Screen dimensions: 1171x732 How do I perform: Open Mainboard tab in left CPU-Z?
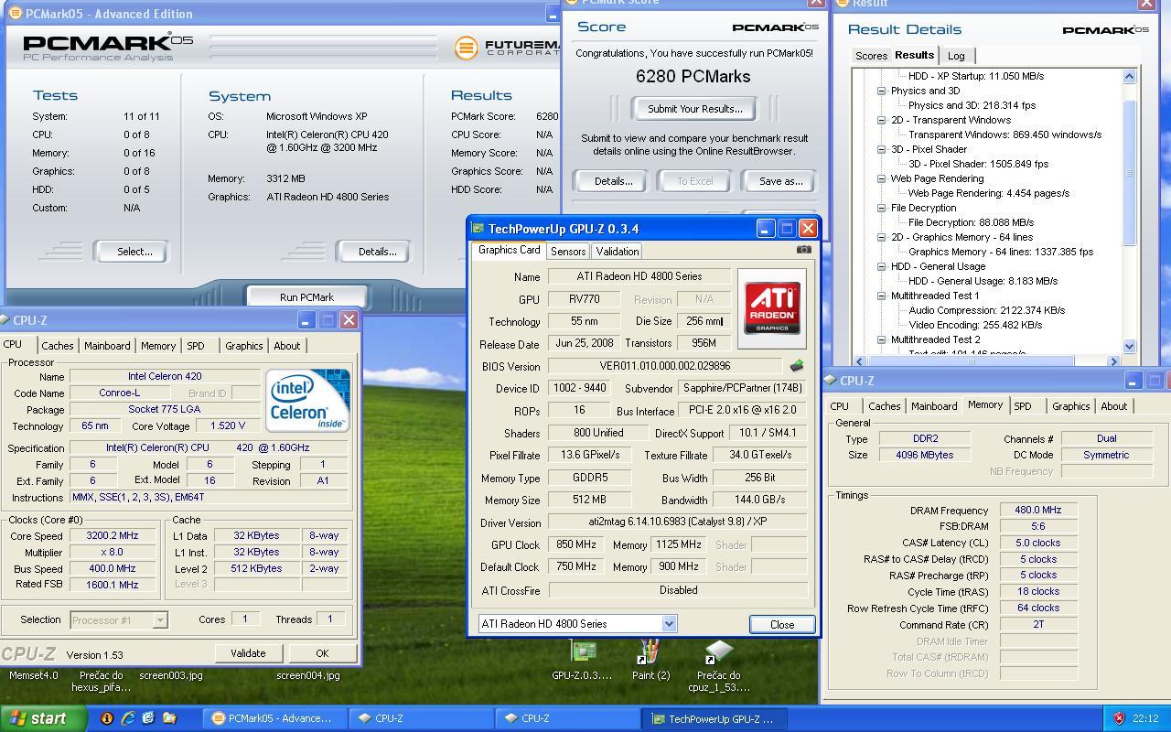107,346
